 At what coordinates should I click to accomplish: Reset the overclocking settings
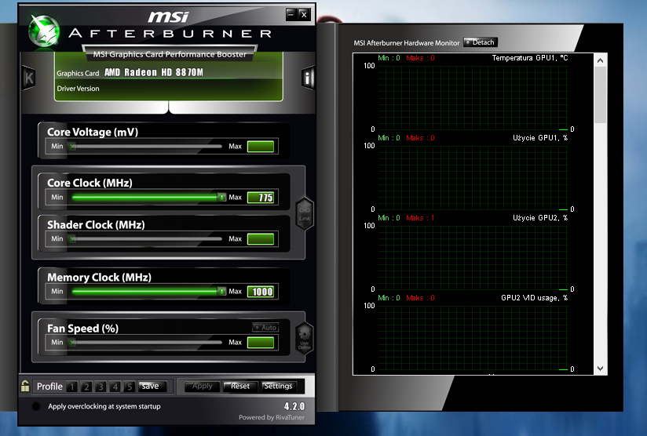pos(240,386)
